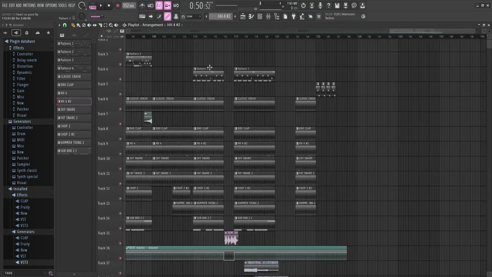Click the Save project floppy icon
492x277 pixels.
point(337,5)
